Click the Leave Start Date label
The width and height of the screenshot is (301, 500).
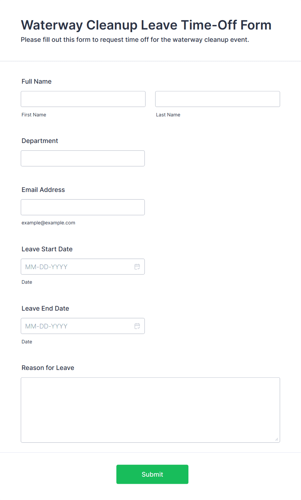[47, 249]
